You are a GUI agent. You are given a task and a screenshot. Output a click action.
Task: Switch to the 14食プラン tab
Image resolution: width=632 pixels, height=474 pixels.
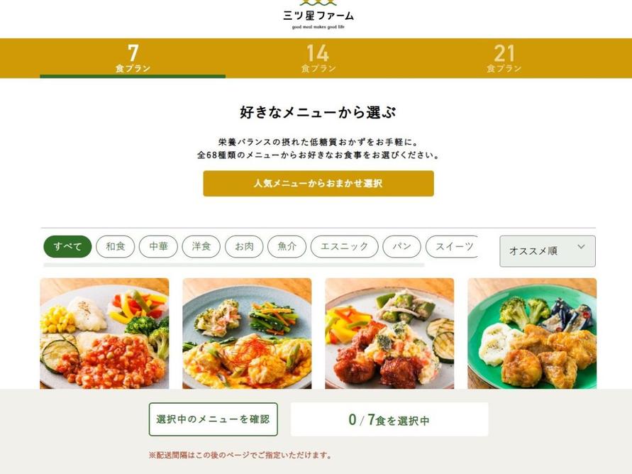(x=318, y=58)
